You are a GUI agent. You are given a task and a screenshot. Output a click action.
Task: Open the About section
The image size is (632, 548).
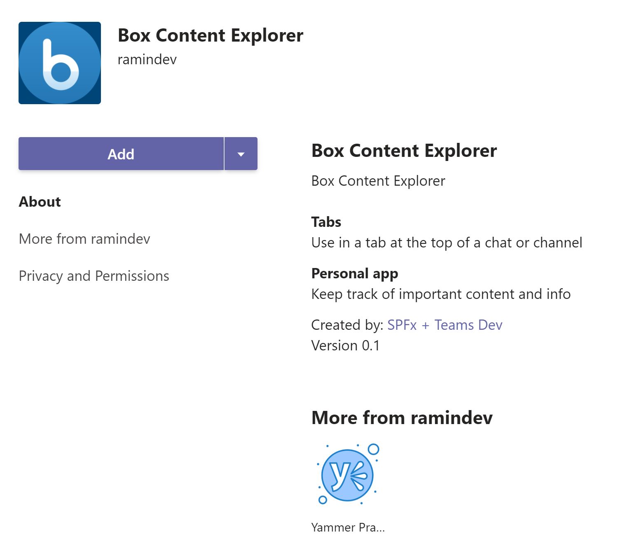pyautogui.click(x=40, y=201)
